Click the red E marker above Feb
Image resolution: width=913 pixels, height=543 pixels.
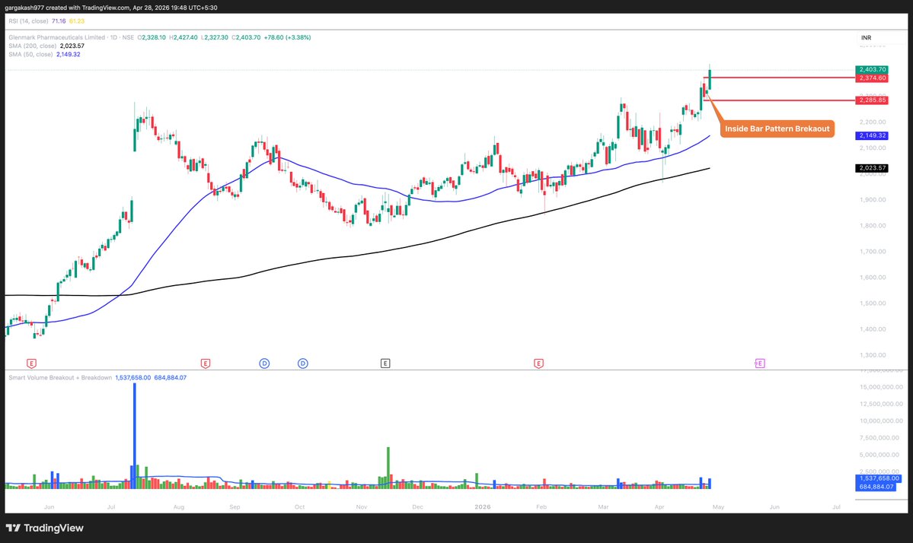click(538, 364)
